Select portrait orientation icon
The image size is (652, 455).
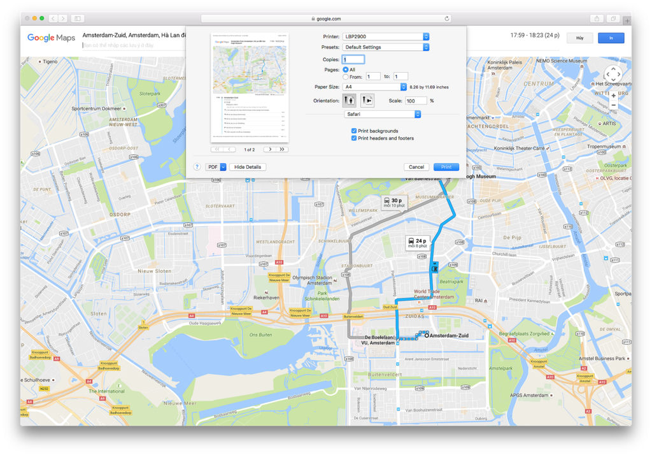[349, 100]
